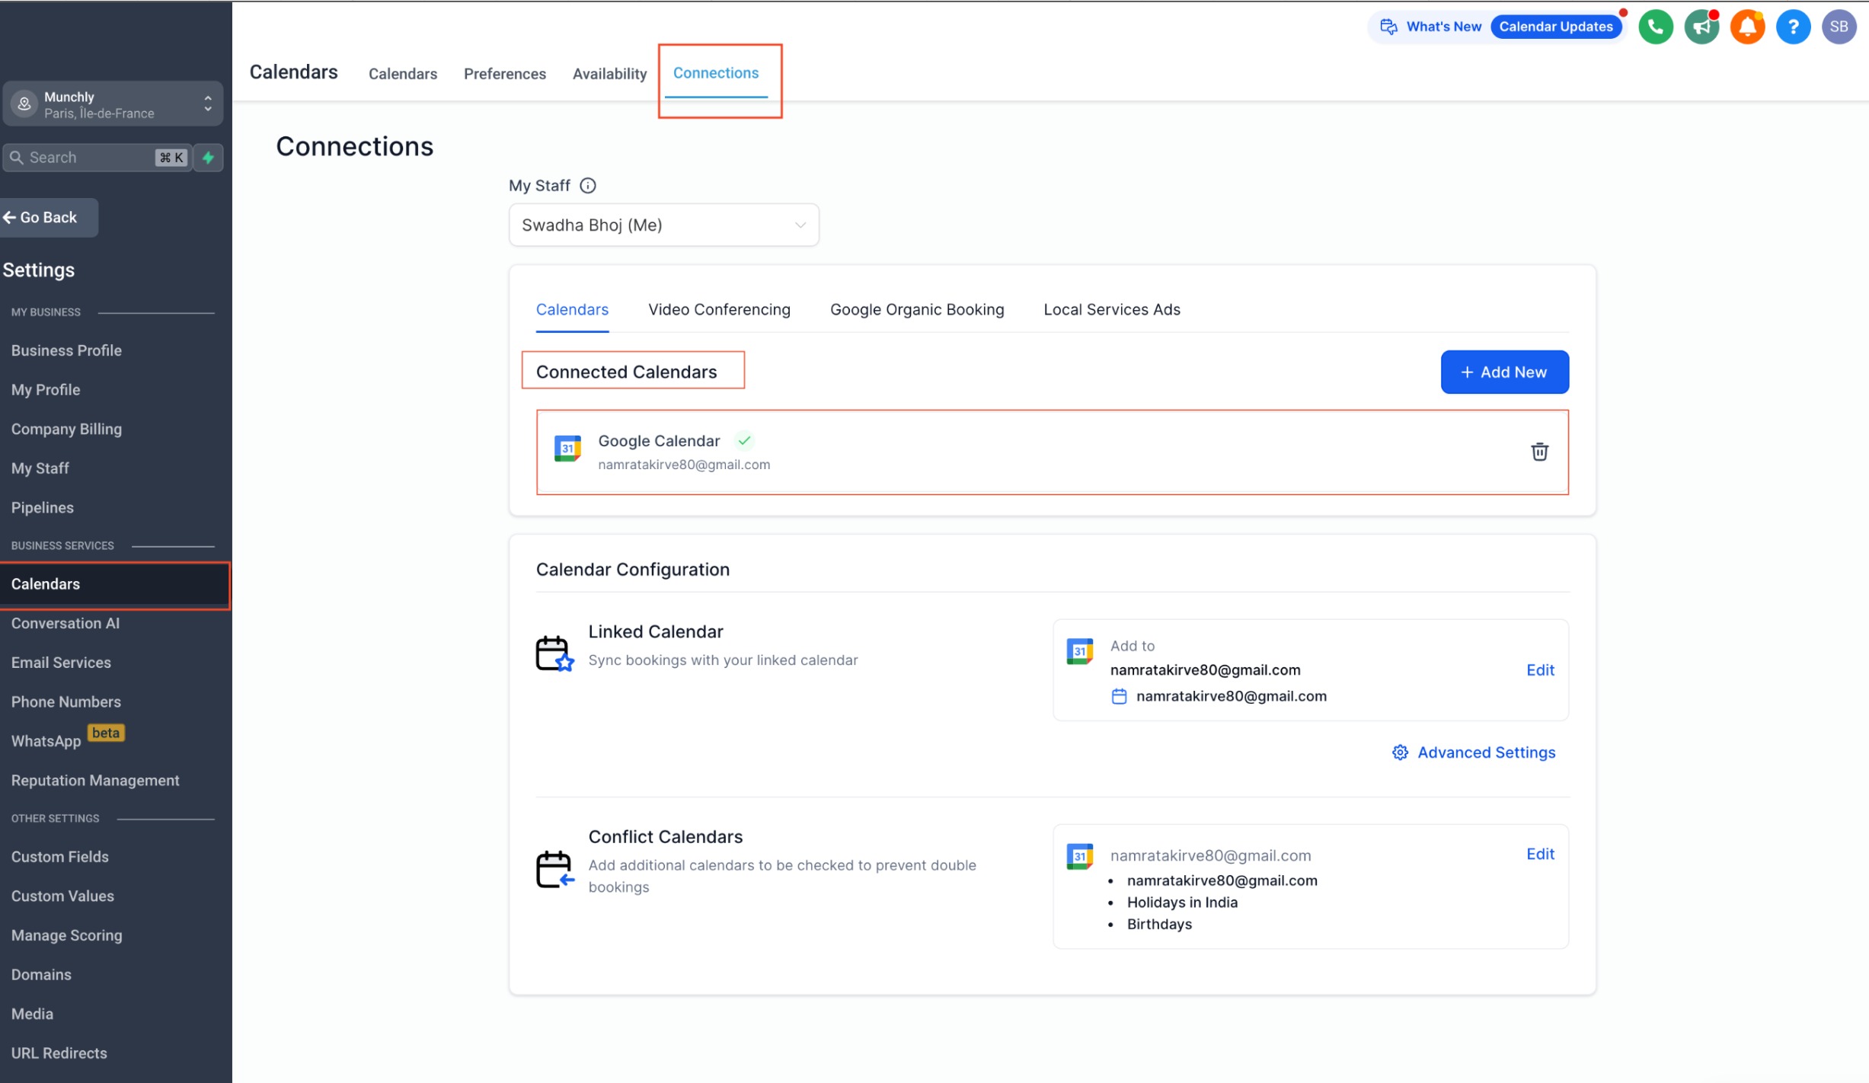1869x1083 pixels.
Task: Delete the connected Google Calendar via trash icon
Action: pos(1539,452)
